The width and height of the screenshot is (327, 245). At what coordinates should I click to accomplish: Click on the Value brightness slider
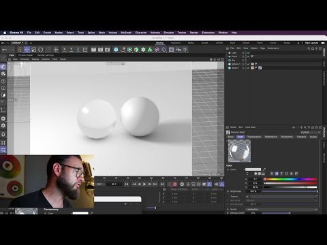pyautogui.click(x=290, y=187)
